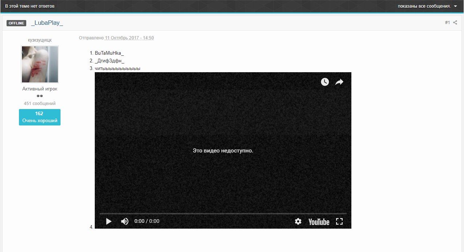Click the video progress bar
The height and width of the screenshot is (252, 464).
223,214
